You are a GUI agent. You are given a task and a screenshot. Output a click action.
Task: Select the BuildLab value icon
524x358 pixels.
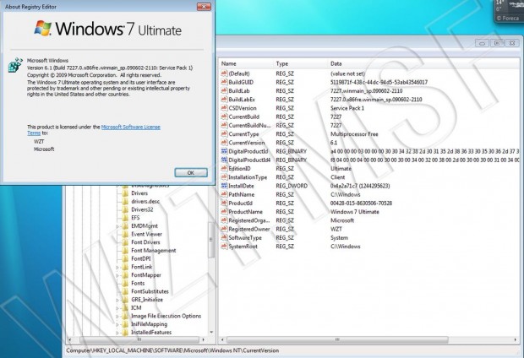tap(224, 91)
